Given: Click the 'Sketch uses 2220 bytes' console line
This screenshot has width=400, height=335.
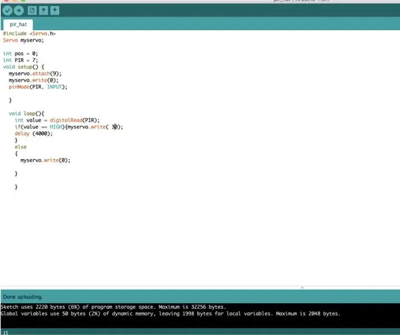Looking at the screenshot, I should pyautogui.click(x=113, y=307).
